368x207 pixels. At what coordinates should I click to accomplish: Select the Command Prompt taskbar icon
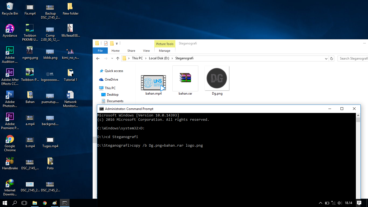coord(64,203)
